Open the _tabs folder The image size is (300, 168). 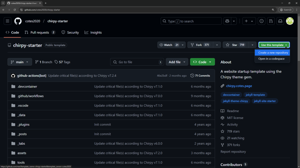point(21,143)
